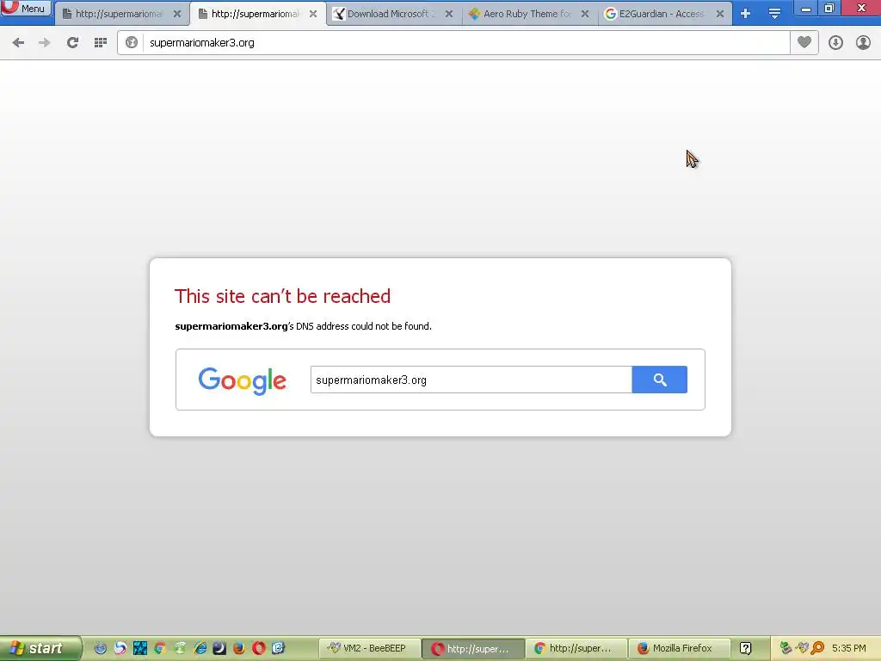Viewport: 881px width, 661px height.
Task: Close the E2Guardian tab
Action: click(x=720, y=14)
